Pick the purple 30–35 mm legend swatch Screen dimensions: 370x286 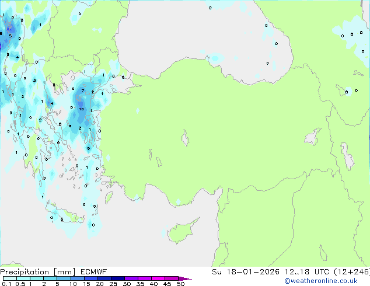[x=132, y=278]
